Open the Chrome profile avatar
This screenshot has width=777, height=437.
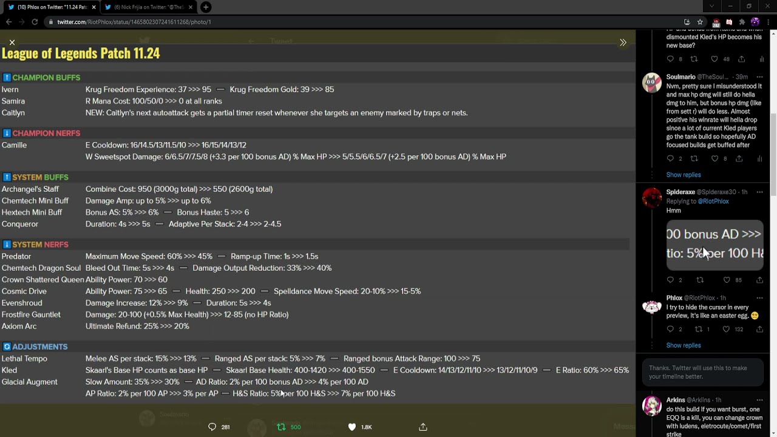(755, 22)
